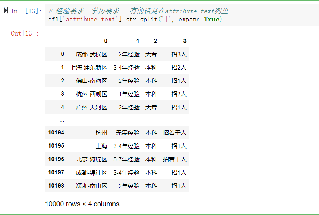Click row index 1
The image size is (319, 215).
click(x=62, y=67)
